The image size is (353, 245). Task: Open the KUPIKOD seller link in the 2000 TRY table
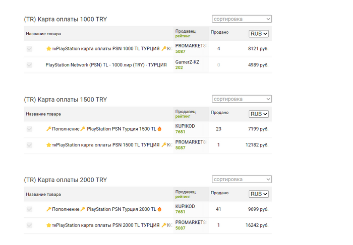pos(185,206)
